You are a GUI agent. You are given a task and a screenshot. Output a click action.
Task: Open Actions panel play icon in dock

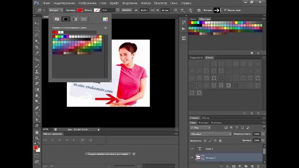pyautogui.click(x=184, y=29)
